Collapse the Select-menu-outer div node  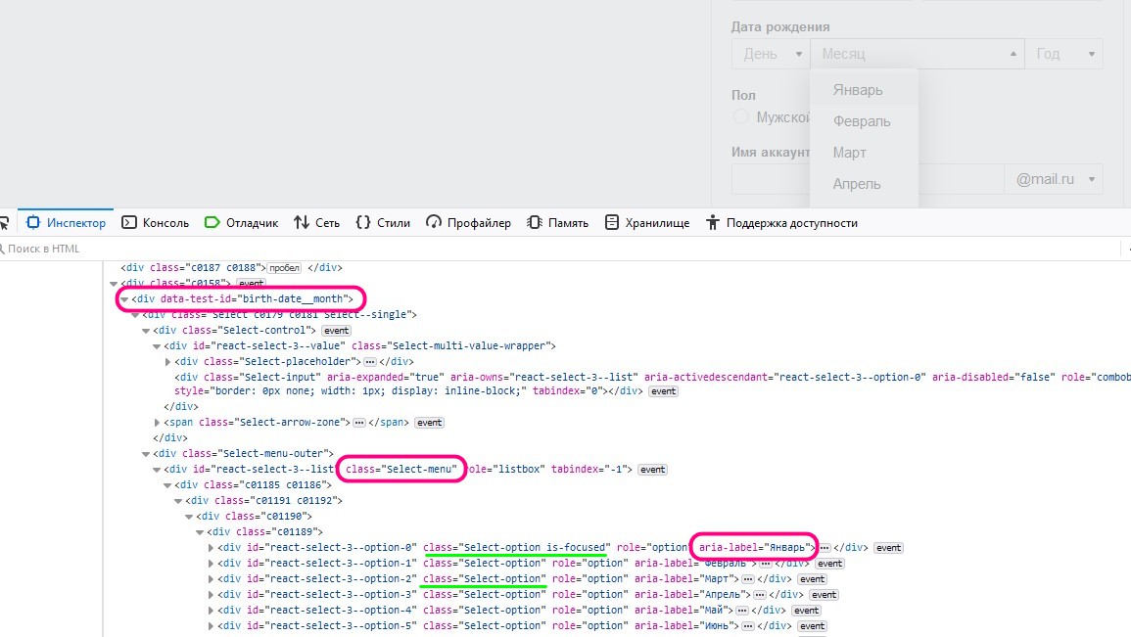click(146, 454)
